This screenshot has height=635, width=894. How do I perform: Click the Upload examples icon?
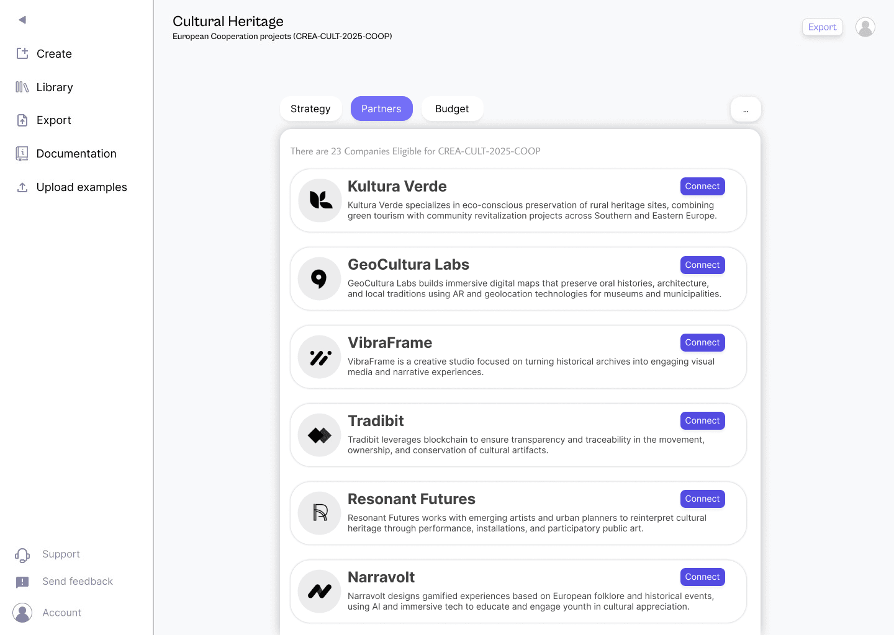coord(22,187)
